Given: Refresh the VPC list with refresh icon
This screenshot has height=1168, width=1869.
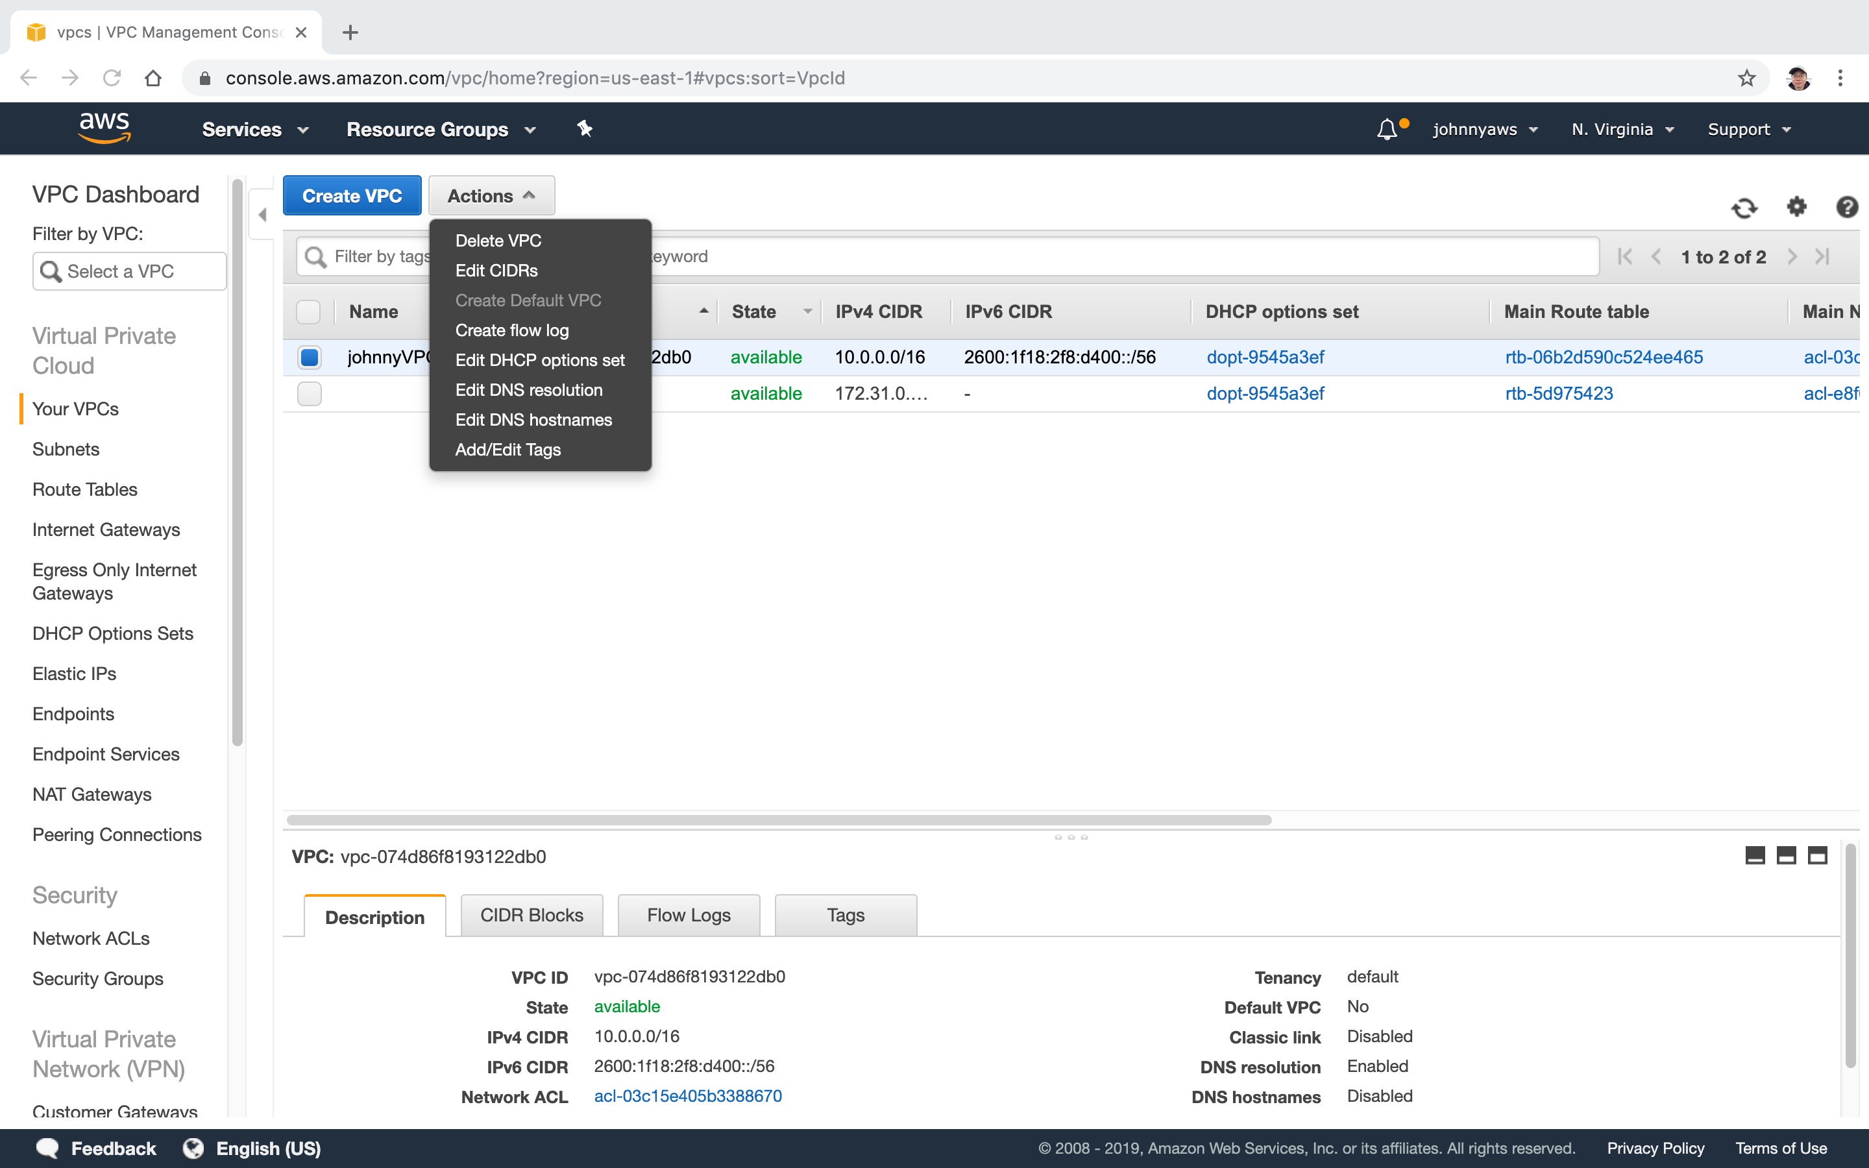Looking at the screenshot, I should click(1744, 208).
